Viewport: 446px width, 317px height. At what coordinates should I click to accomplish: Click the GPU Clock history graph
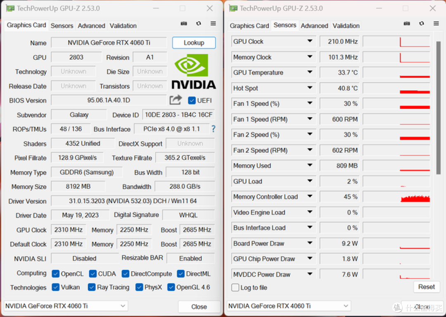click(396, 42)
